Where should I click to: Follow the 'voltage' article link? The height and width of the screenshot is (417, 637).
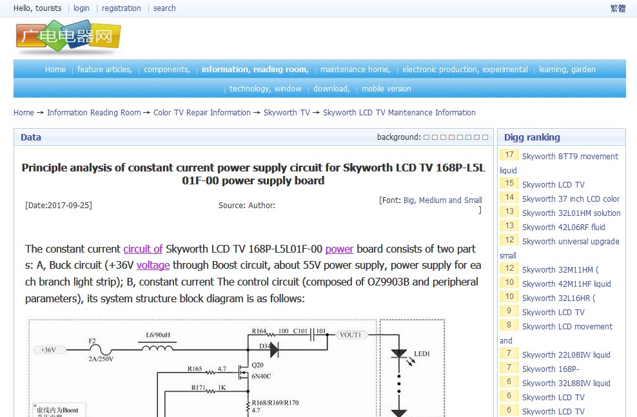tap(153, 265)
